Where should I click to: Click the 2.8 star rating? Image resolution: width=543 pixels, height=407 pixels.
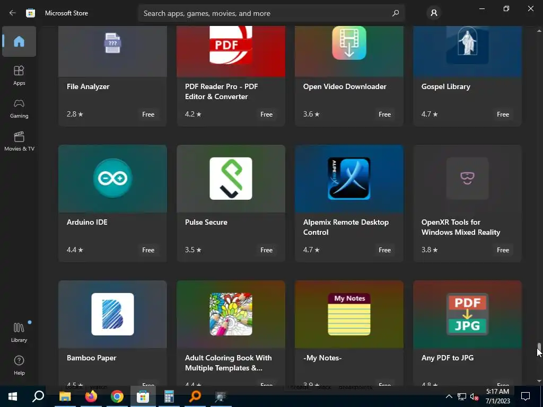(x=75, y=114)
